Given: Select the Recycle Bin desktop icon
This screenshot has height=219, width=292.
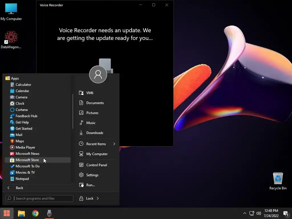Looking at the screenshot, I should tap(278, 181).
